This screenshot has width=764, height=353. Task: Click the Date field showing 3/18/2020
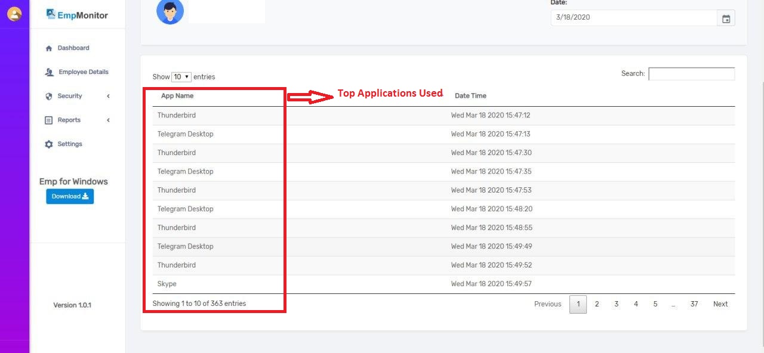tap(634, 18)
